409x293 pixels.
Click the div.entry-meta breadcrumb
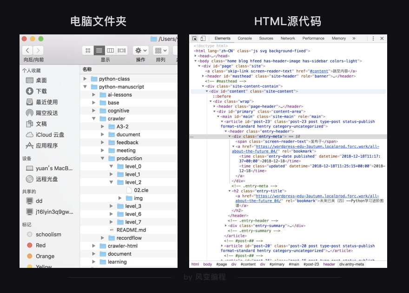tap(351, 264)
